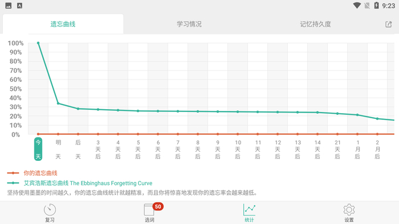Image resolution: width=399 pixels, height=224 pixels.
Task: Tap the red 50 badge on 选词
Action: tap(158, 206)
